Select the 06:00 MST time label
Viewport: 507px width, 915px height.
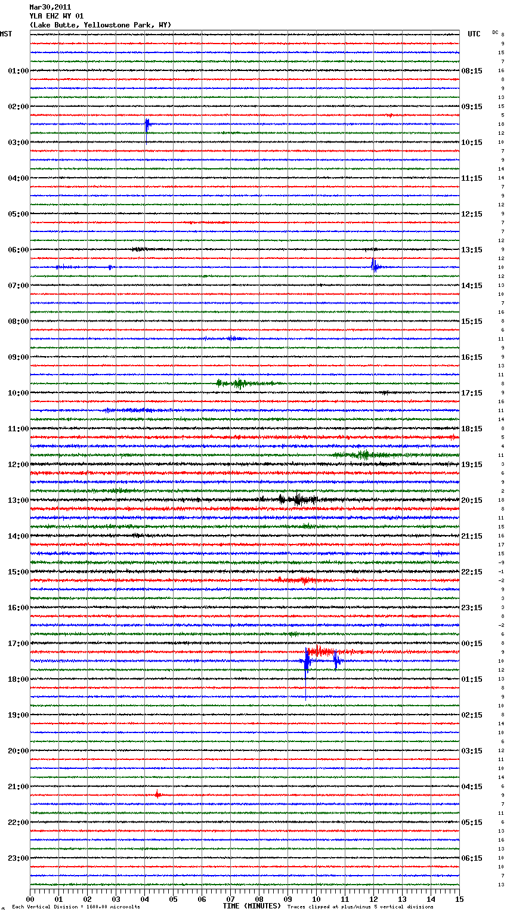coord(18,250)
